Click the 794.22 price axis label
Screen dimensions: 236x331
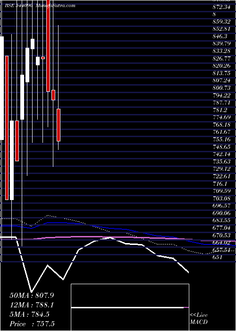[221, 95]
